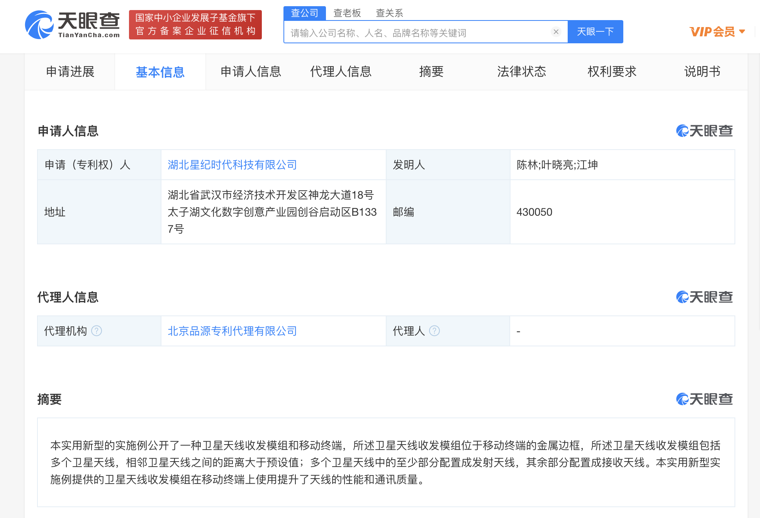
Task: Switch search mode to 查老板
Action: (347, 13)
